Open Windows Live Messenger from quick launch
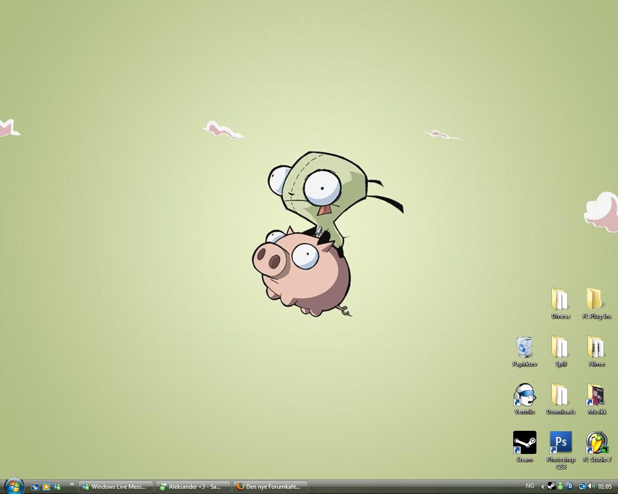This screenshot has width=618, height=494. tap(57, 487)
